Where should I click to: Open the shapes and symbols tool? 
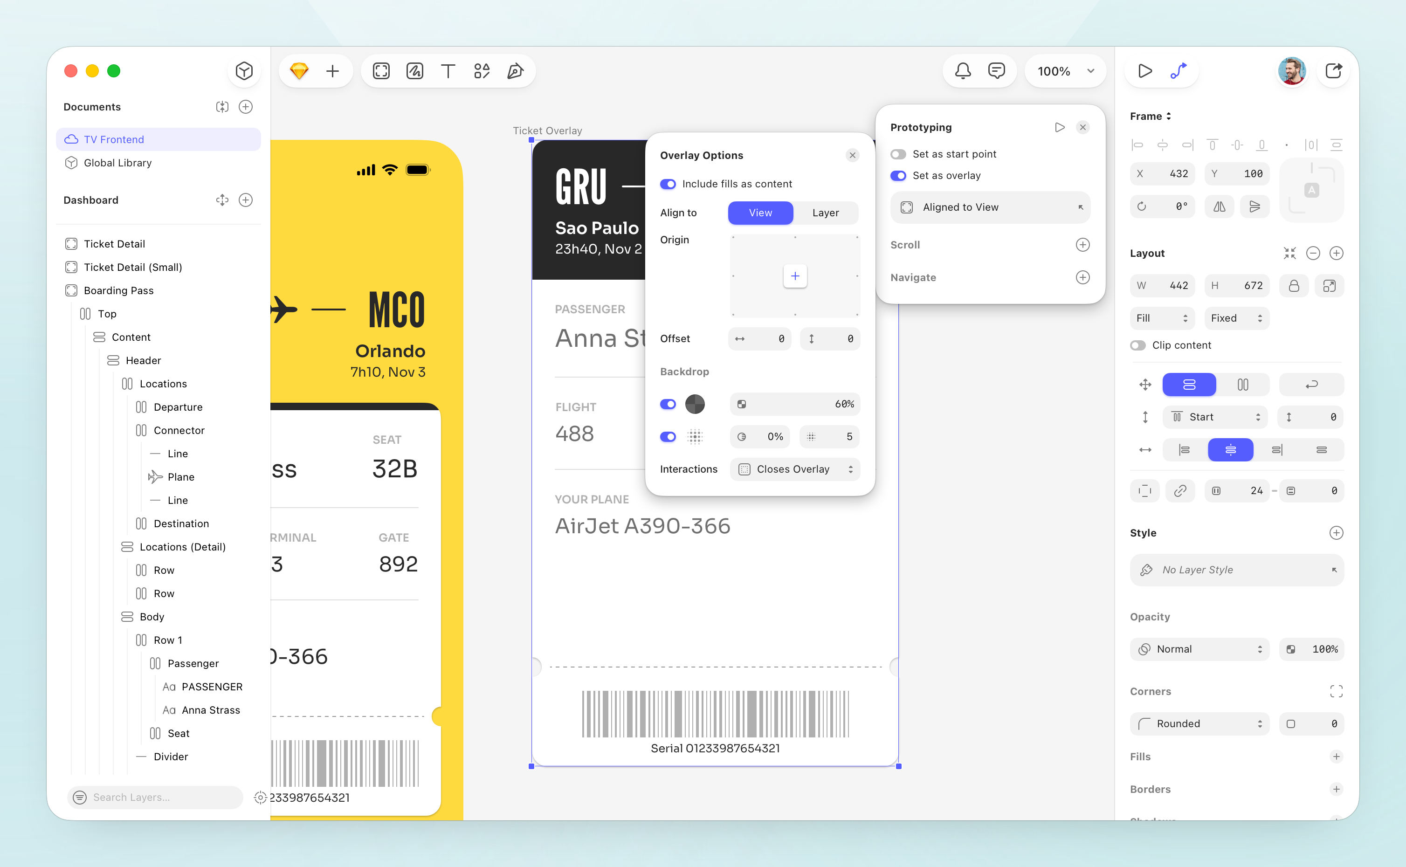point(482,71)
